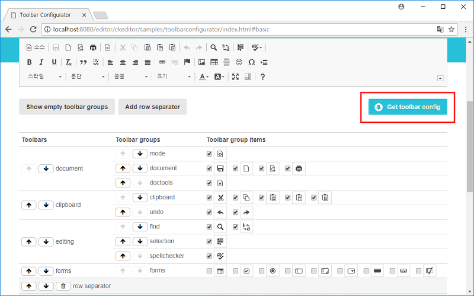Uncheck the Redo item checkbox in undo row
Image resolution: width=474 pixels, height=296 pixels.
tap(235, 212)
